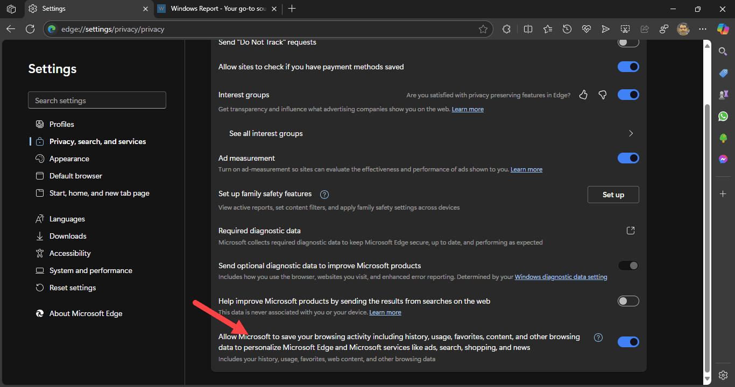Open the Extensions puzzle icon

506,29
